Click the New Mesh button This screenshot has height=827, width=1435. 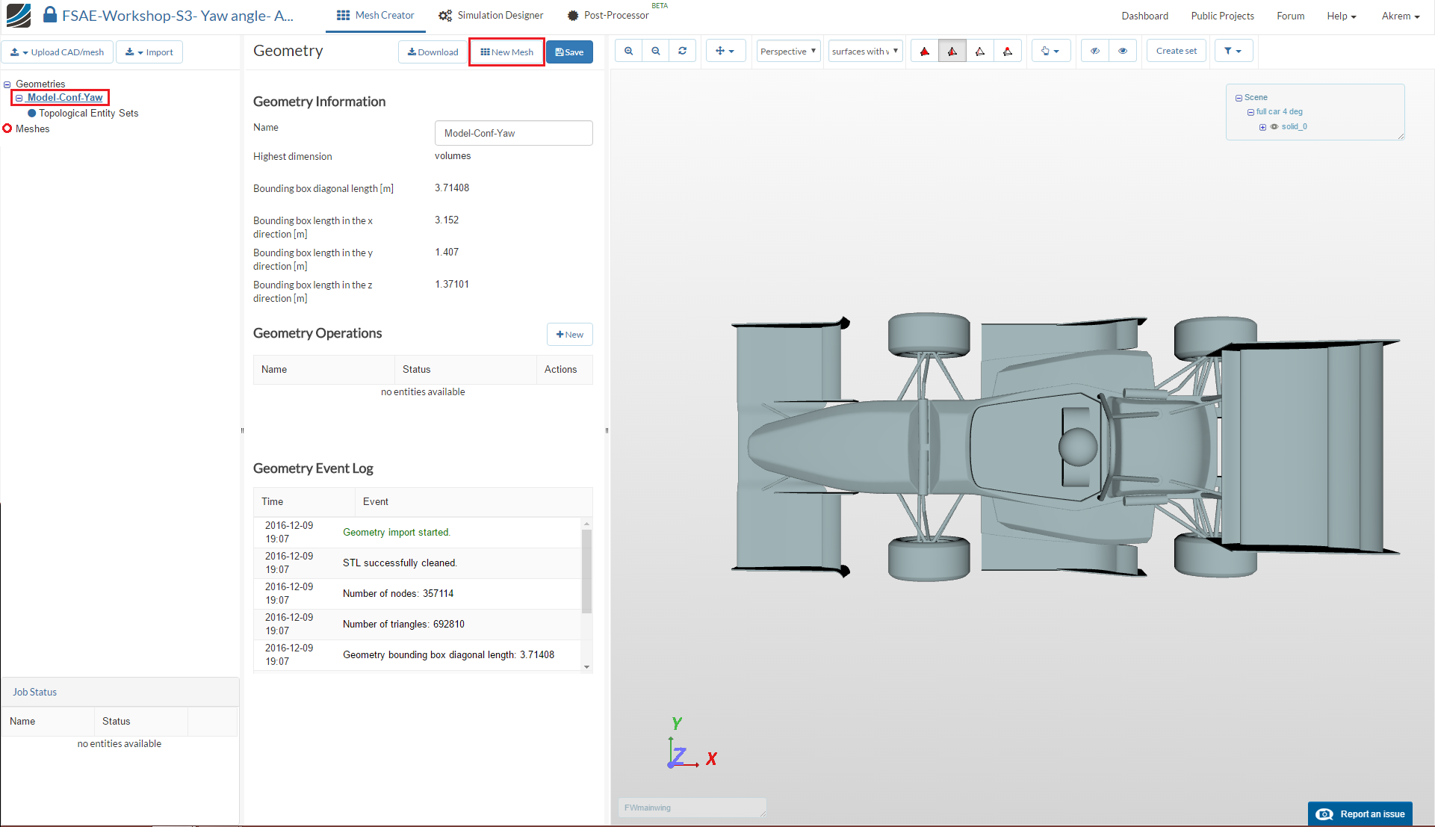pos(506,52)
